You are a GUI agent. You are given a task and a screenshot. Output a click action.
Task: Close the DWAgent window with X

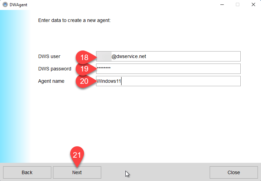[253, 5]
